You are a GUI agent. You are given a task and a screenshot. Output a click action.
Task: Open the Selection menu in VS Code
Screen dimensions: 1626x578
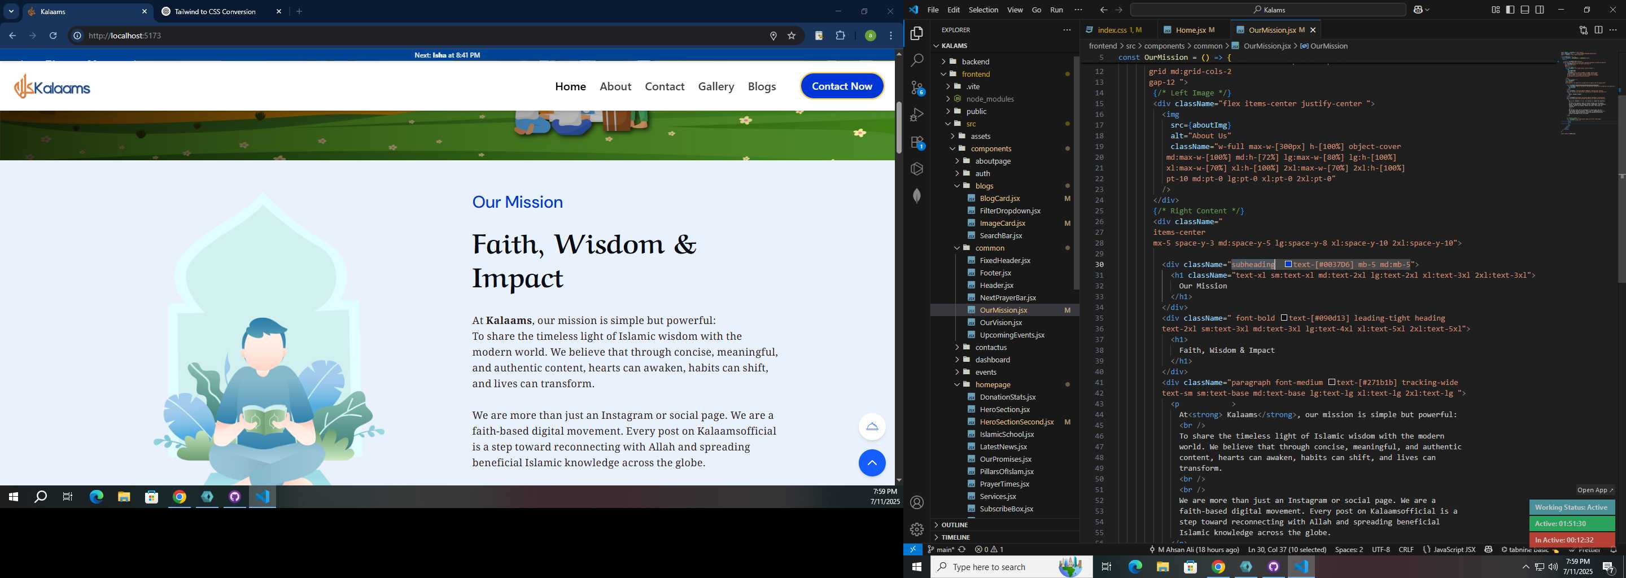(984, 10)
